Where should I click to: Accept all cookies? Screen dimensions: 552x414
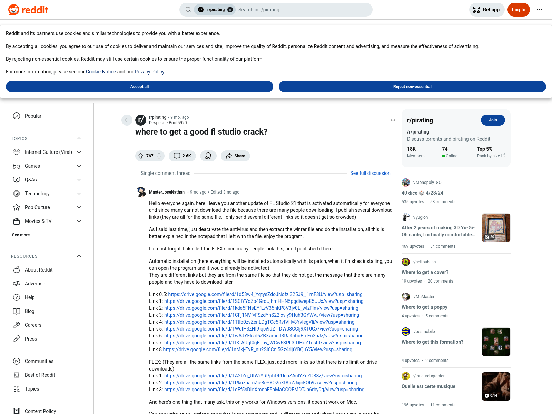tap(139, 87)
